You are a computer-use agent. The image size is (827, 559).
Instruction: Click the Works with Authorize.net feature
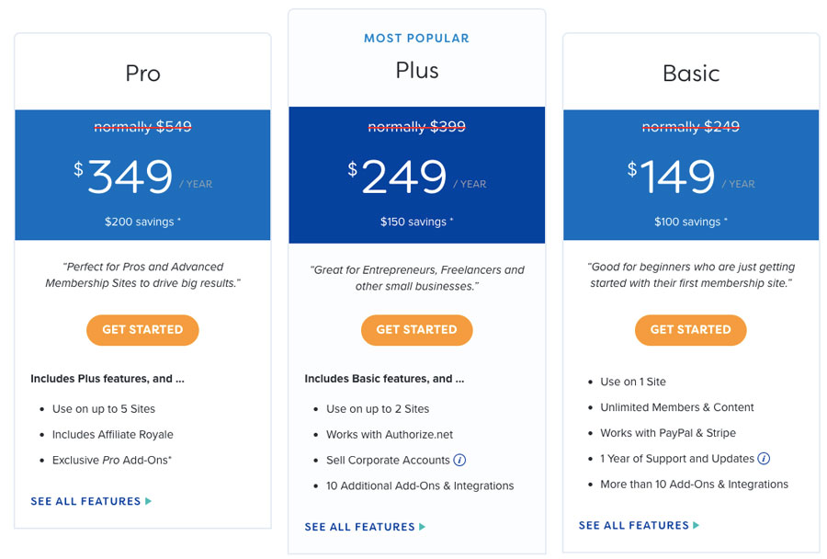click(390, 435)
